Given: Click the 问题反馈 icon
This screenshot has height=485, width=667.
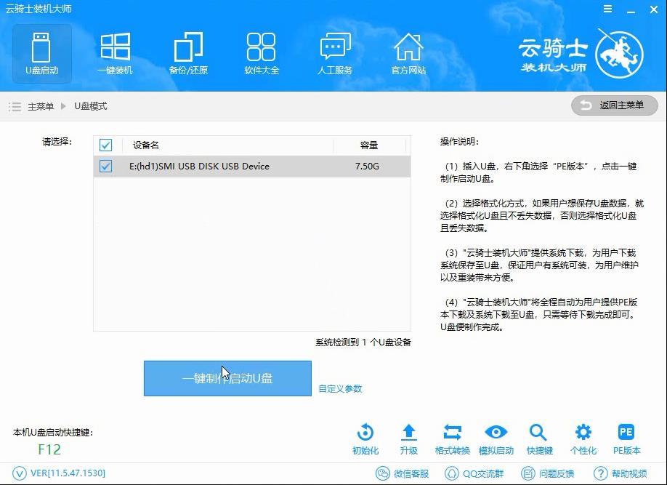Looking at the screenshot, I should tap(528, 473).
